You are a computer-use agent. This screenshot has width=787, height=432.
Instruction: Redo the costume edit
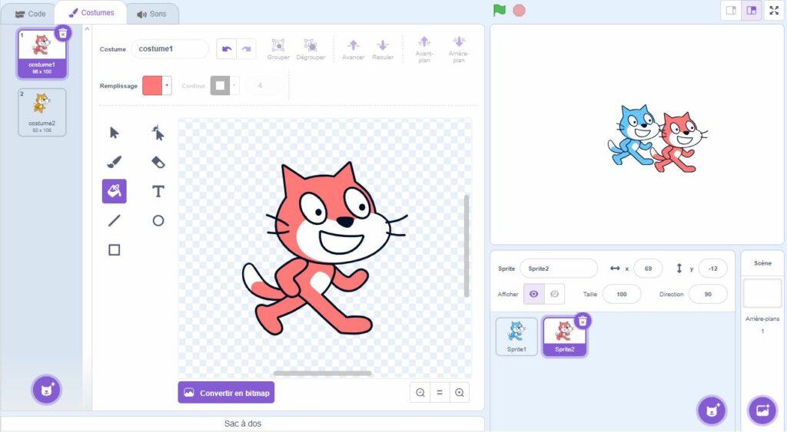point(247,49)
